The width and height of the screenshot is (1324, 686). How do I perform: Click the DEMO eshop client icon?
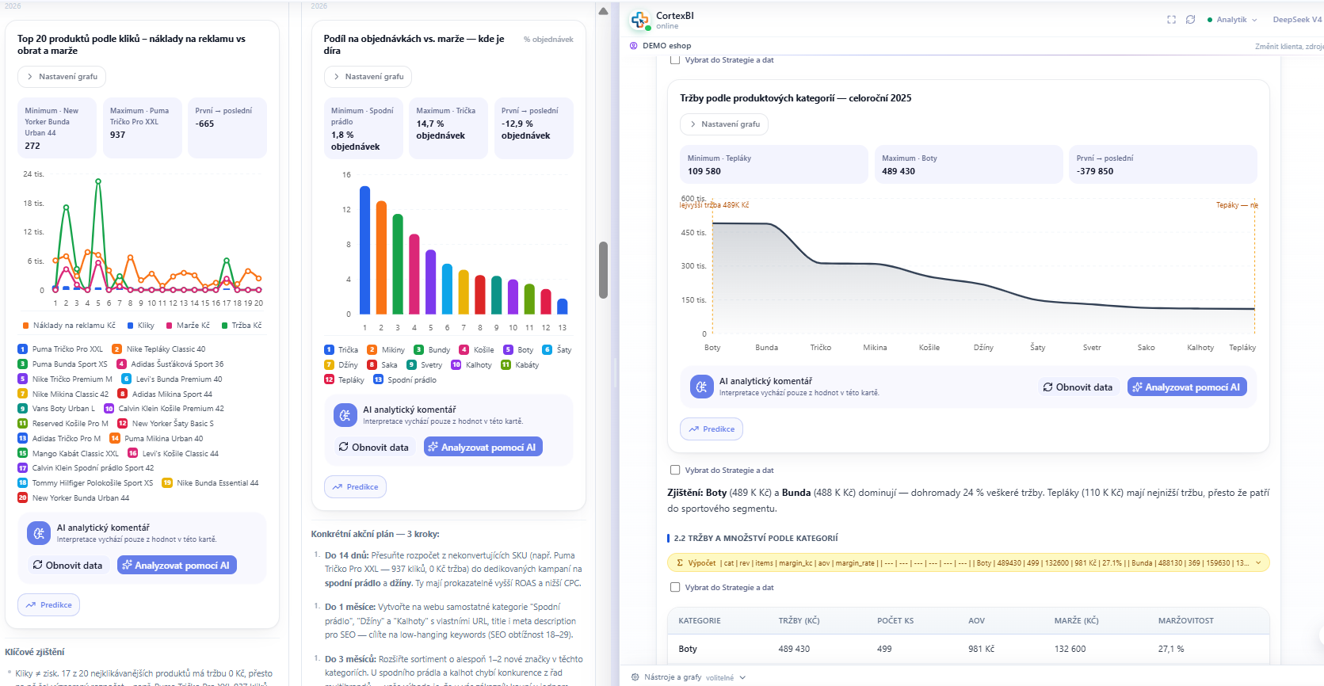pos(634,46)
